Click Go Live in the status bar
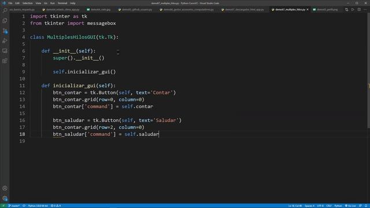Image resolution: width=370 pixels, height=208 pixels. [x=350, y=206]
